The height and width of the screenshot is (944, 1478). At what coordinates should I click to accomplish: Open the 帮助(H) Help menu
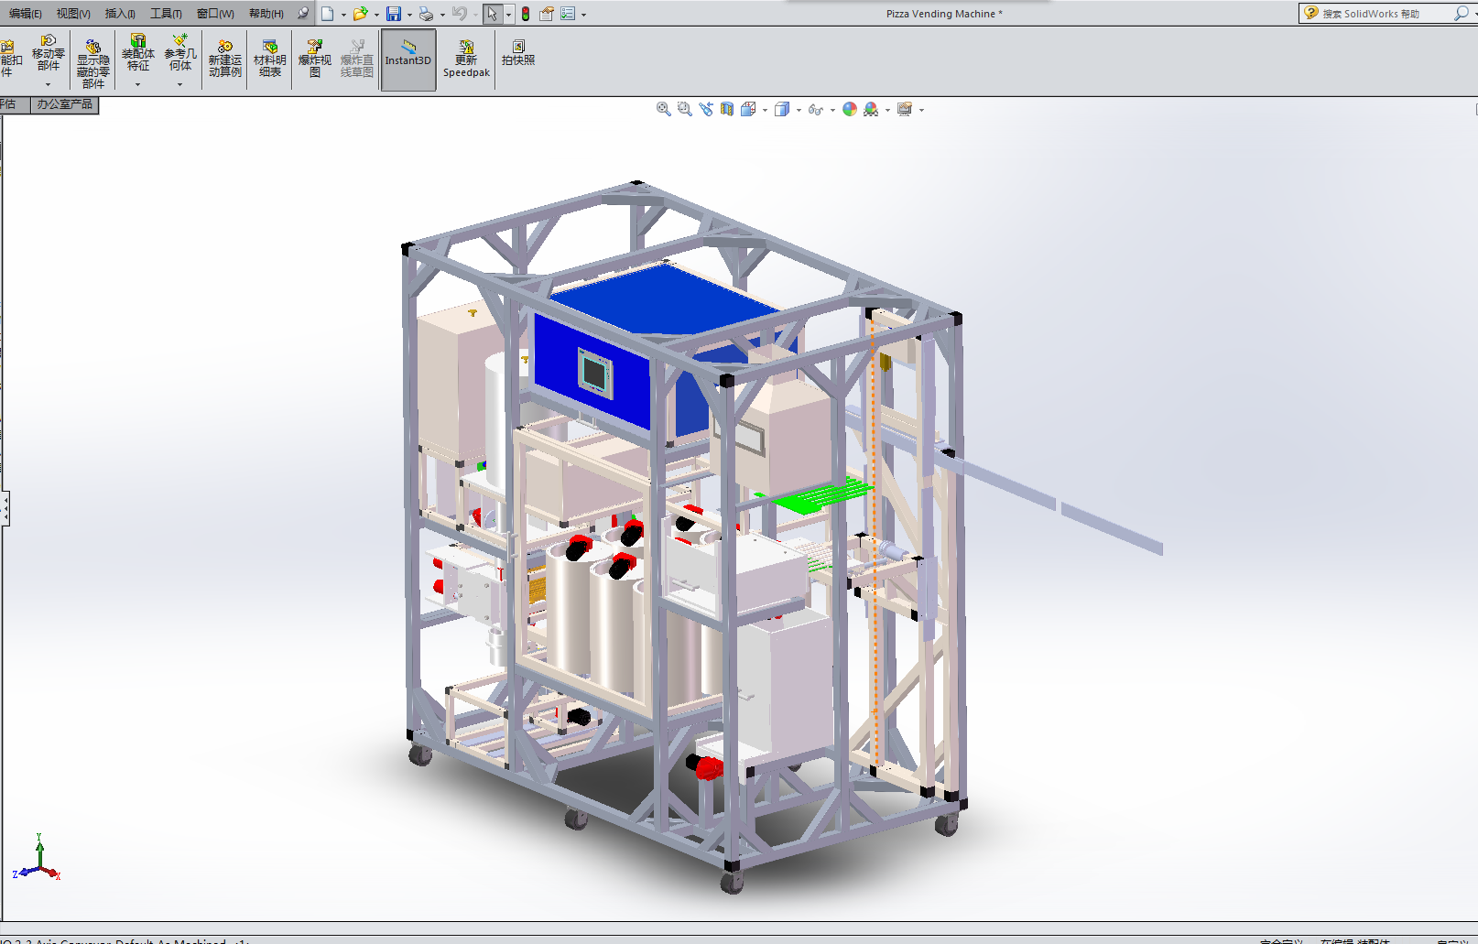(266, 14)
